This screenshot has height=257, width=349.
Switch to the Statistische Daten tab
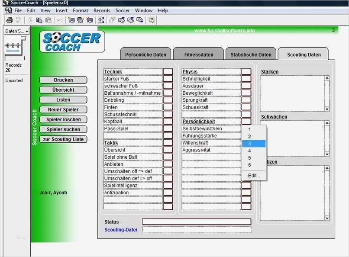click(x=251, y=54)
